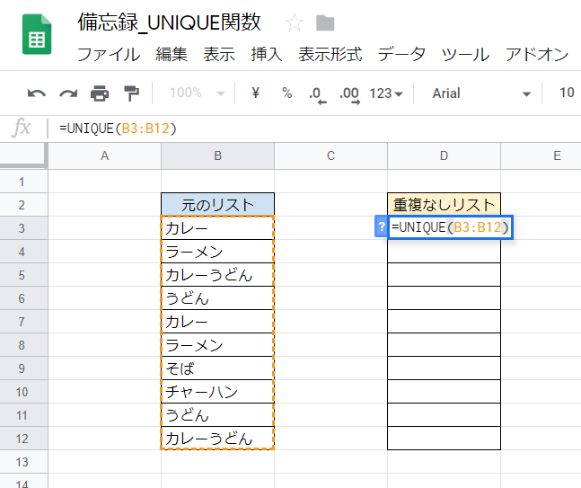Click the document title 備忘録_UNIQUE関数

click(170, 22)
